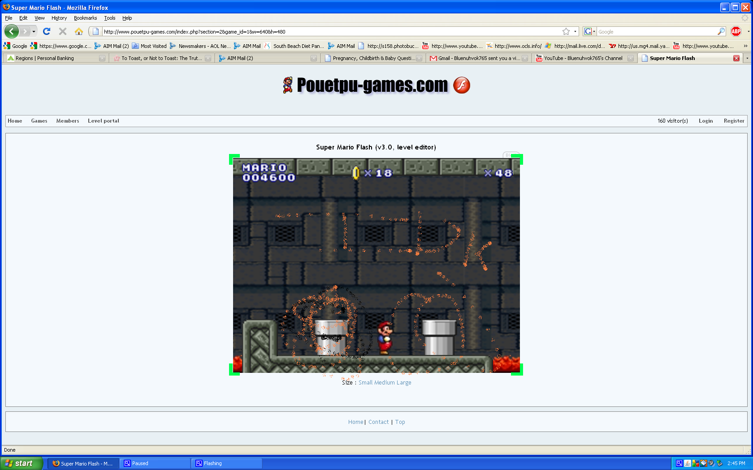Click the Login link
The height and width of the screenshot is (470, 753).
click(705, 121)
